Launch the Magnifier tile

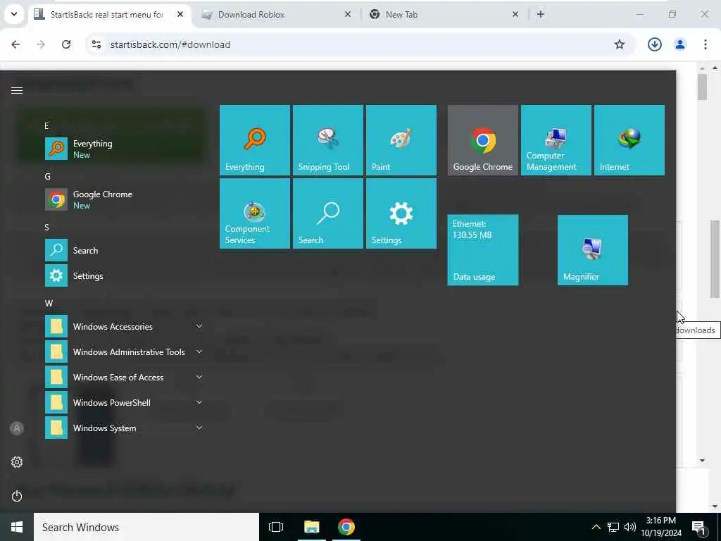pyautogui.click(x=593, y=250)
